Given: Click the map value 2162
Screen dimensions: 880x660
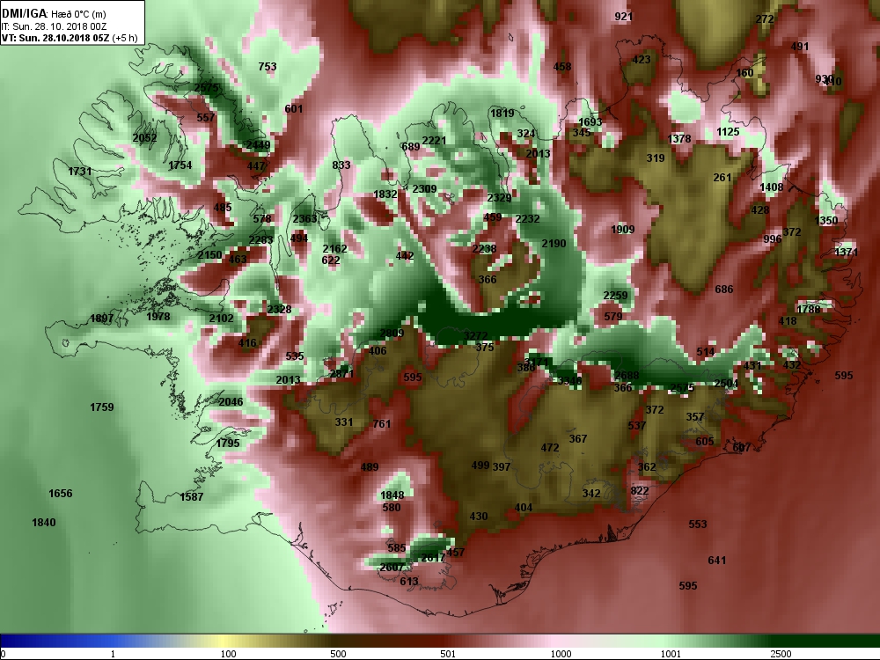Looking at the screenshot, I should click(x=335, y=249).
